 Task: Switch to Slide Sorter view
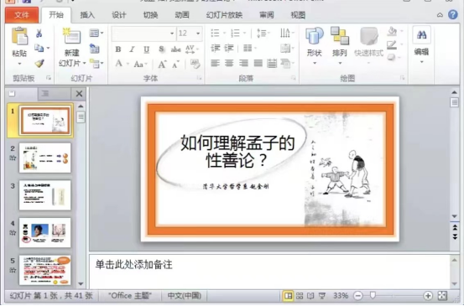[x=300, y=295]
